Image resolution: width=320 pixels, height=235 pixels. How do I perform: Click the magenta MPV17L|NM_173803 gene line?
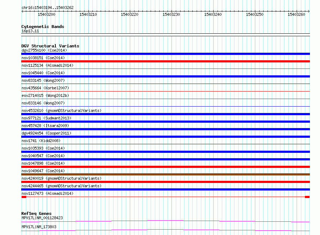165,230
